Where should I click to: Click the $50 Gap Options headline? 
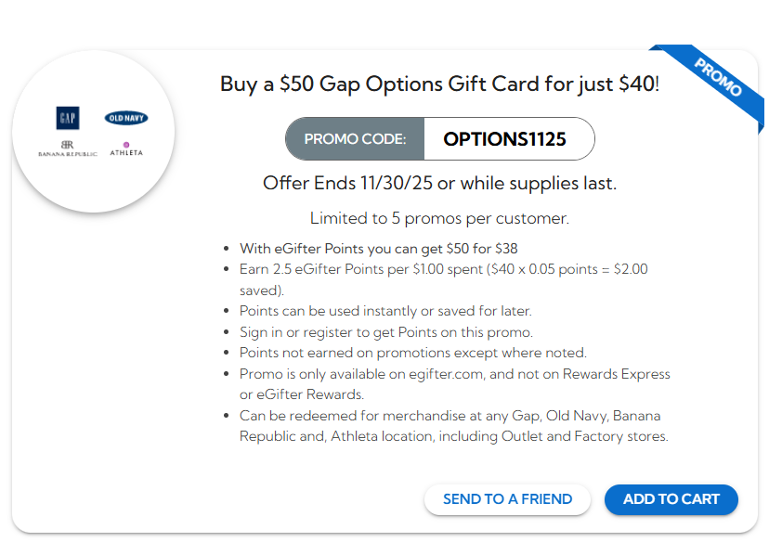tap(439, 84)
